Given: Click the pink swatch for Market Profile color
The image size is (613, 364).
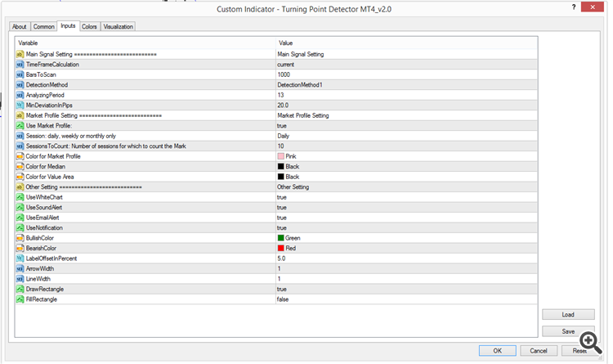Looking at the screenshot, I should [x=280, y=156].
